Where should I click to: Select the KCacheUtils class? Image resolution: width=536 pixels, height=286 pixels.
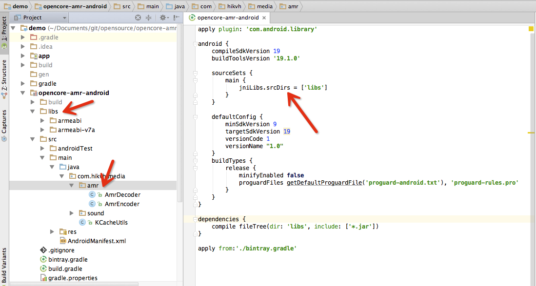point(111,222)
